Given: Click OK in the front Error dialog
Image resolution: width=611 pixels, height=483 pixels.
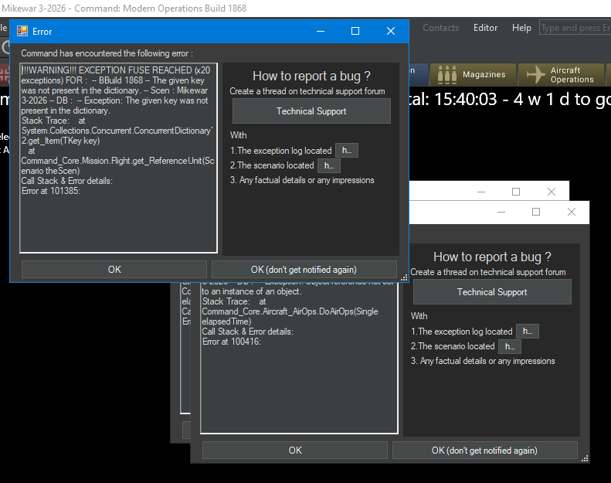Looking at the screenshot, I should (114, 270).
